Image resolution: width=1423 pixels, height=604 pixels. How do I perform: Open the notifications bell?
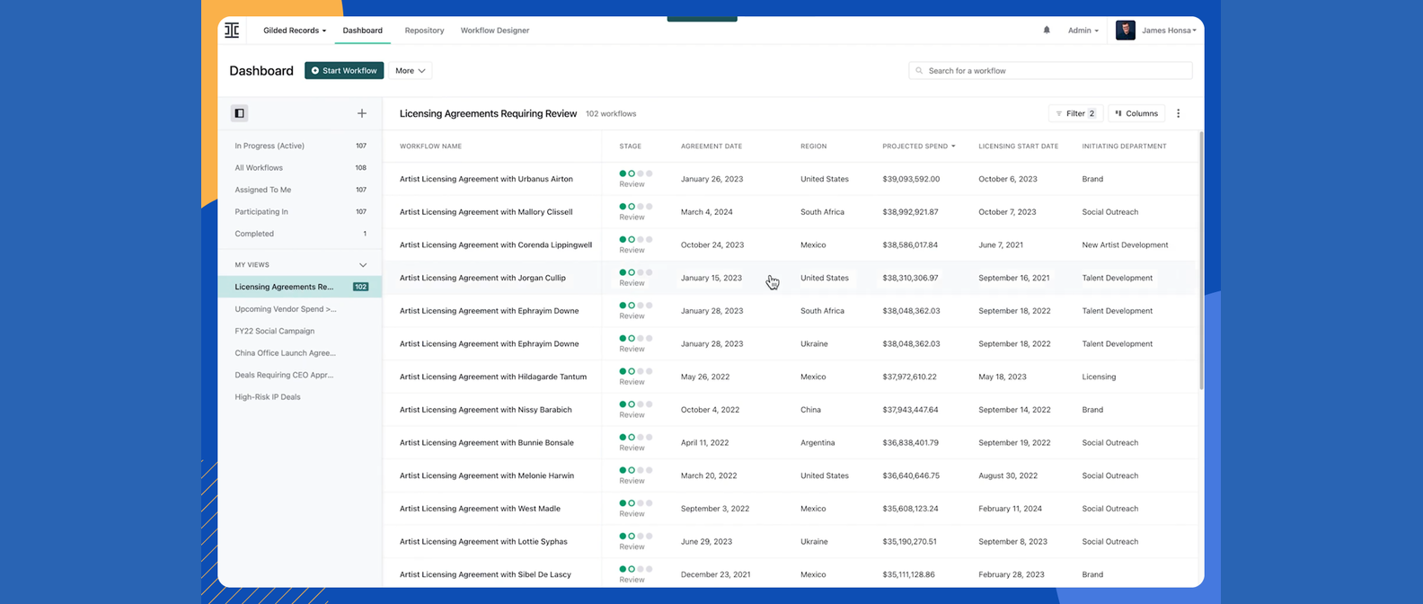pos(1047,30)
